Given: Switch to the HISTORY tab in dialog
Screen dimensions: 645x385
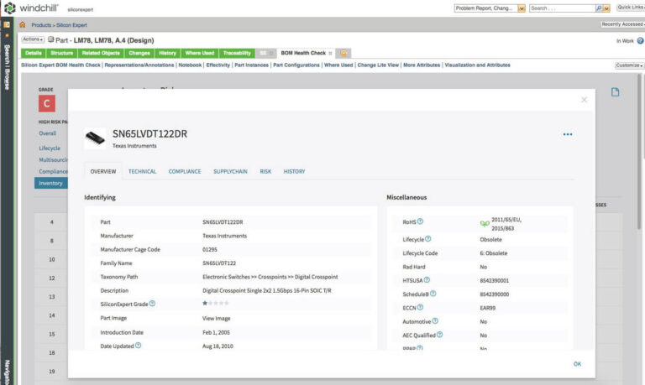Looking at the screenshot, I should [294, 171].
